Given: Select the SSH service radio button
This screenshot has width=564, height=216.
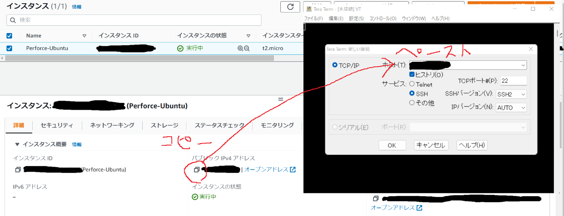Looking at the screenshot, I should point(412,93).
